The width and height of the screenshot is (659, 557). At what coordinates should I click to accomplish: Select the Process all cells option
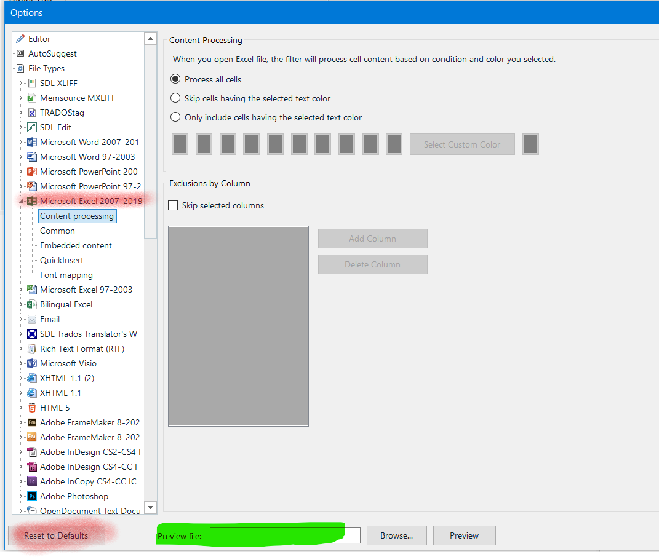tap(175, 79)
